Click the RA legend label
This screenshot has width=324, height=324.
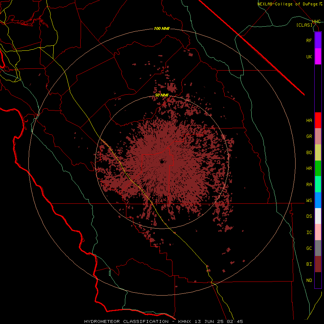309,185
